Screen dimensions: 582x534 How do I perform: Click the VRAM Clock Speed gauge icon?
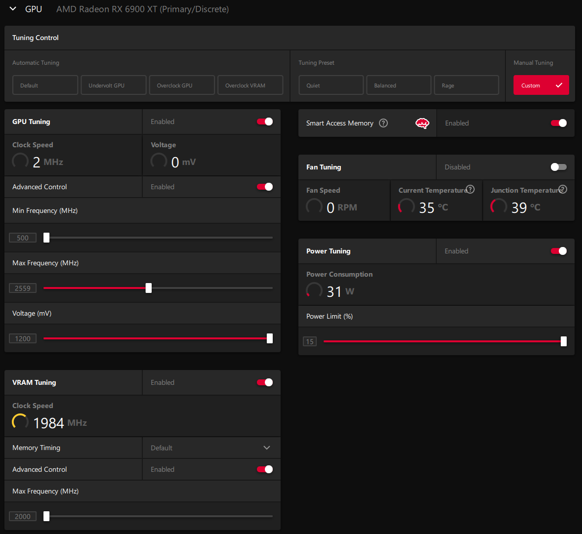(20, 422)
